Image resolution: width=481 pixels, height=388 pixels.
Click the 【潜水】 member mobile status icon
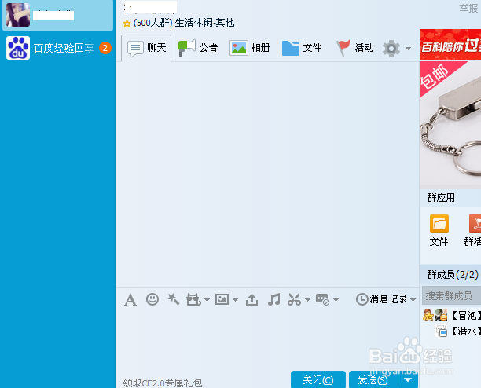tap(442, 331)
